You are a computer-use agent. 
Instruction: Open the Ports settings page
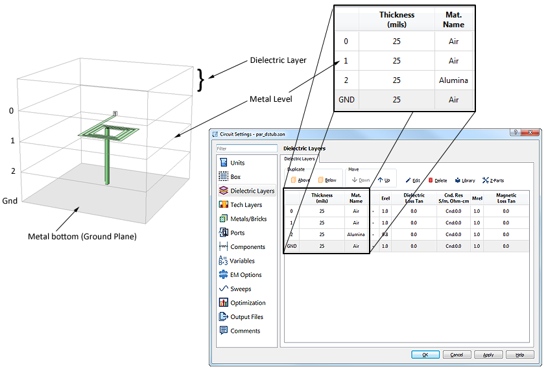(x=237, y=233)
